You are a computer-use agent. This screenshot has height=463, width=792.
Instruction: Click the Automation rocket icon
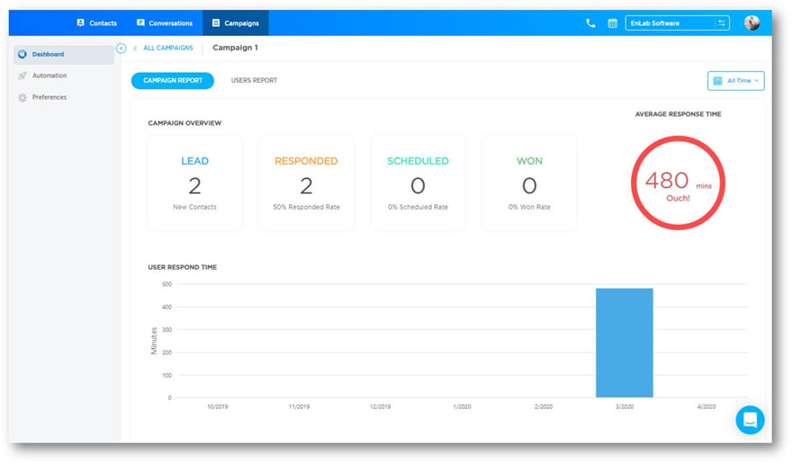click(22, 76)
